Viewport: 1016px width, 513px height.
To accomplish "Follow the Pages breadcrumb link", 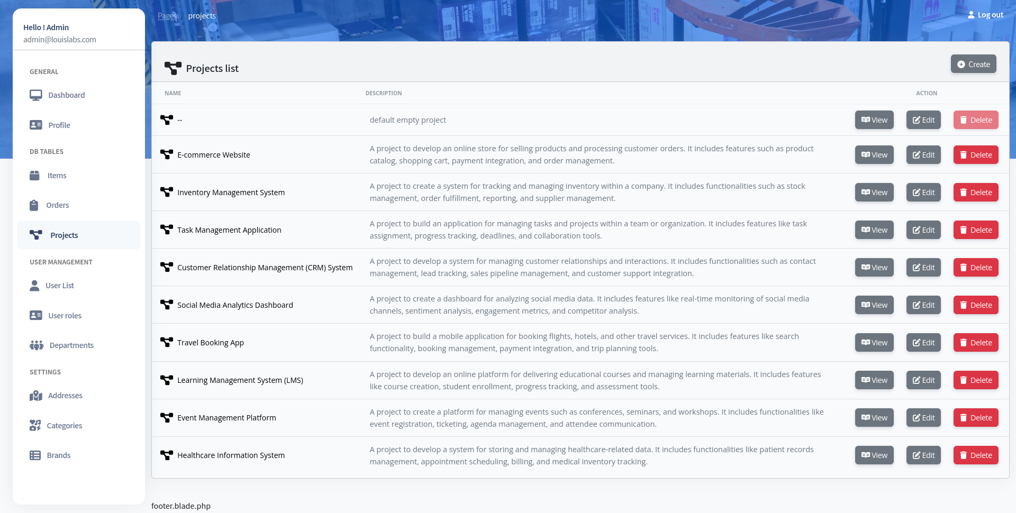I will (x=167, y=16).
